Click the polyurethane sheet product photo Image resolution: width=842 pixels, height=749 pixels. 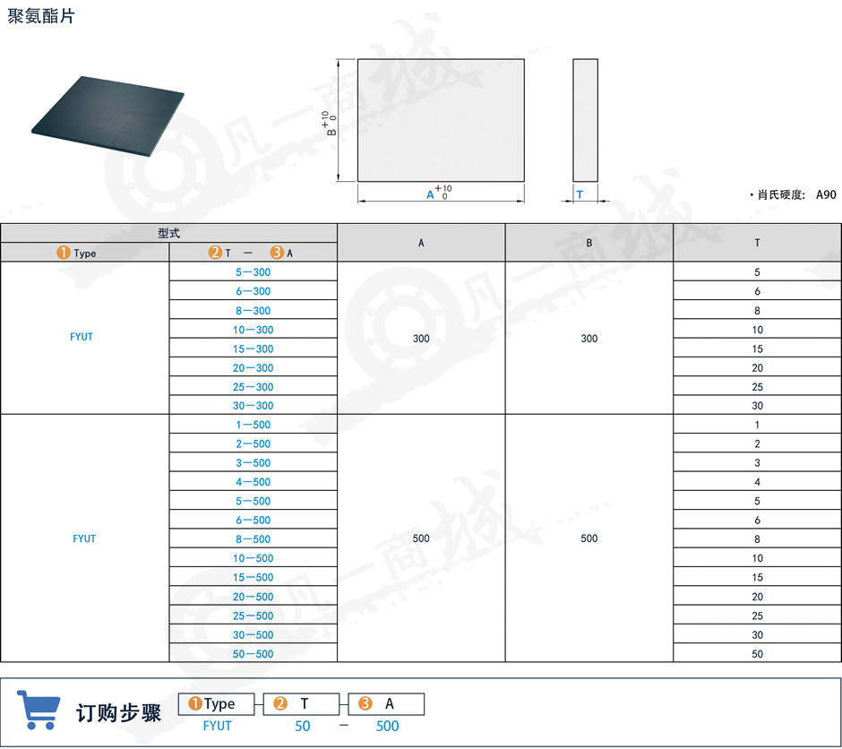tap(107, 116)
